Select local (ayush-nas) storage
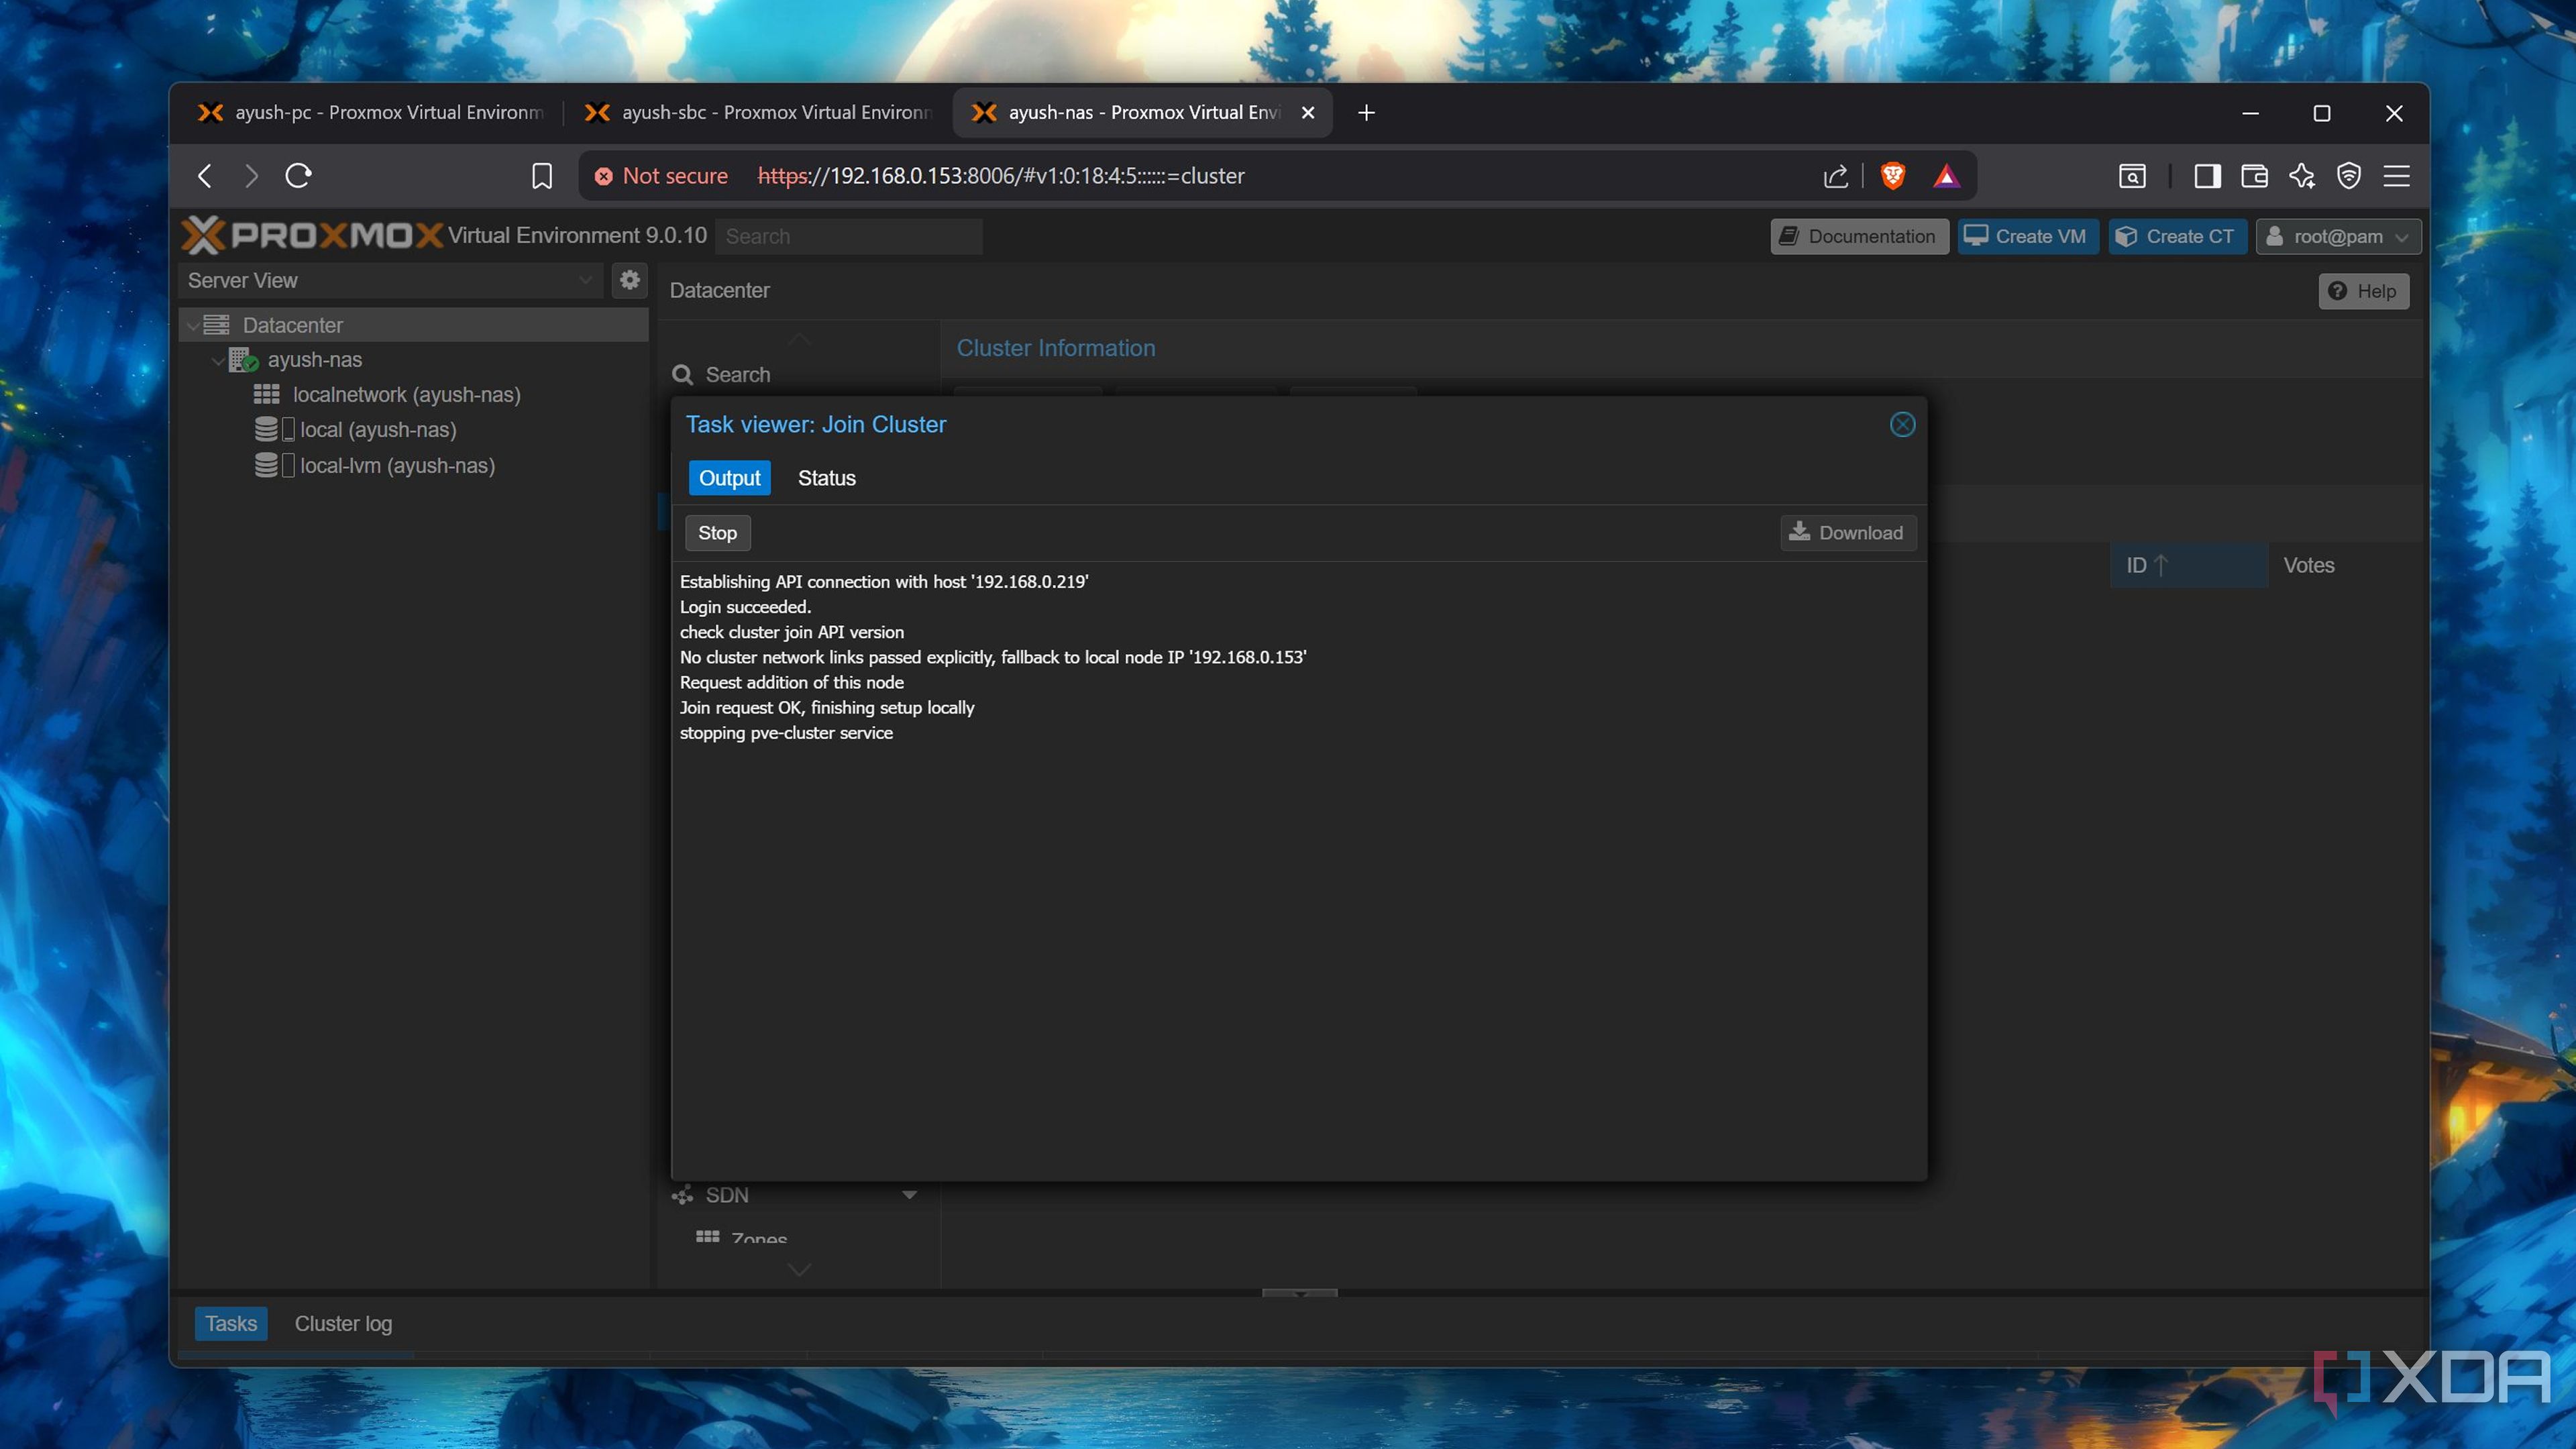Viewport: 2576px width, 1449px height. pos(378,430)
